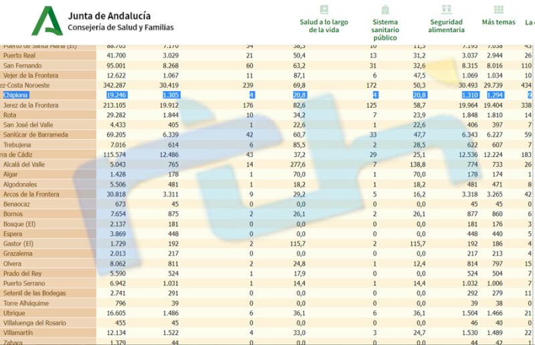The image size is (535, 345).
Task: Select the Villamartín row label
Action: coord(18,333)
